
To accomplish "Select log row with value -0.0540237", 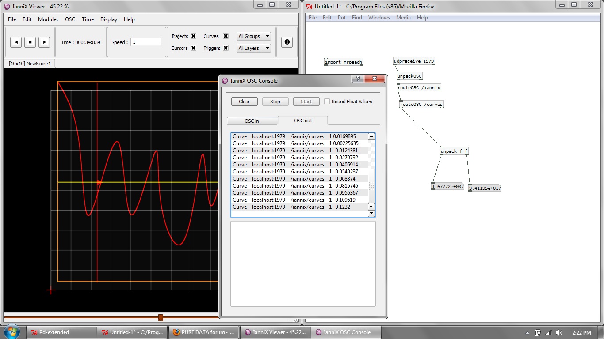I will 300,172.
